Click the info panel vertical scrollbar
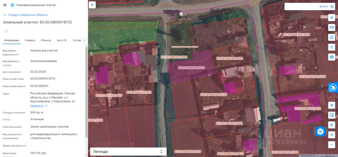This screenshot has width=338, height=157. coord(86,92)
